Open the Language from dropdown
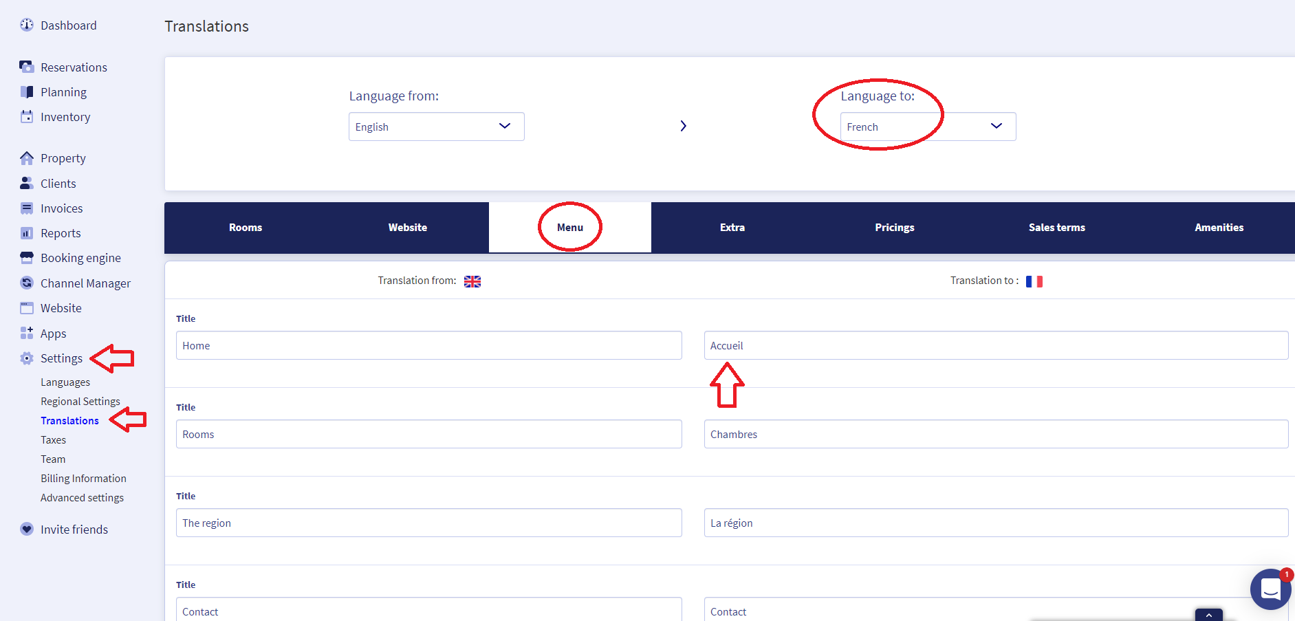 pos(437,127)
